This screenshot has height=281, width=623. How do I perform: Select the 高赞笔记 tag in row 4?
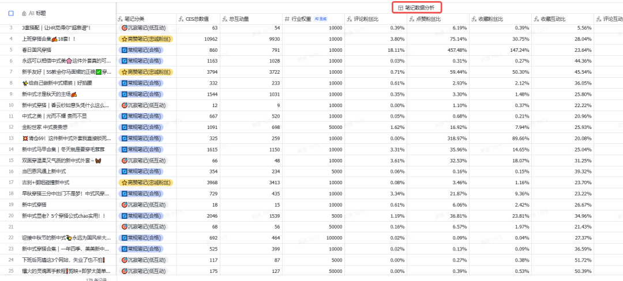[146, 39]
